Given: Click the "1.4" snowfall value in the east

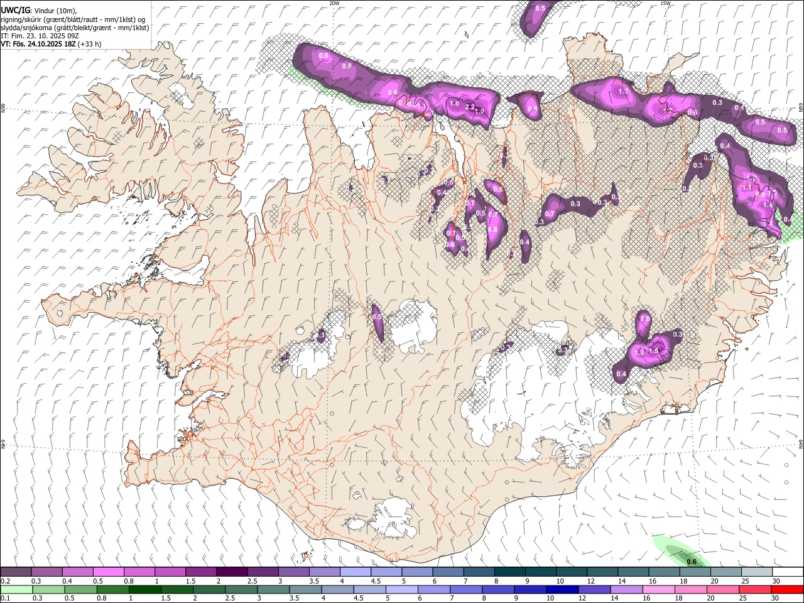Looking at the screenshot, I should tap(767, 205).
